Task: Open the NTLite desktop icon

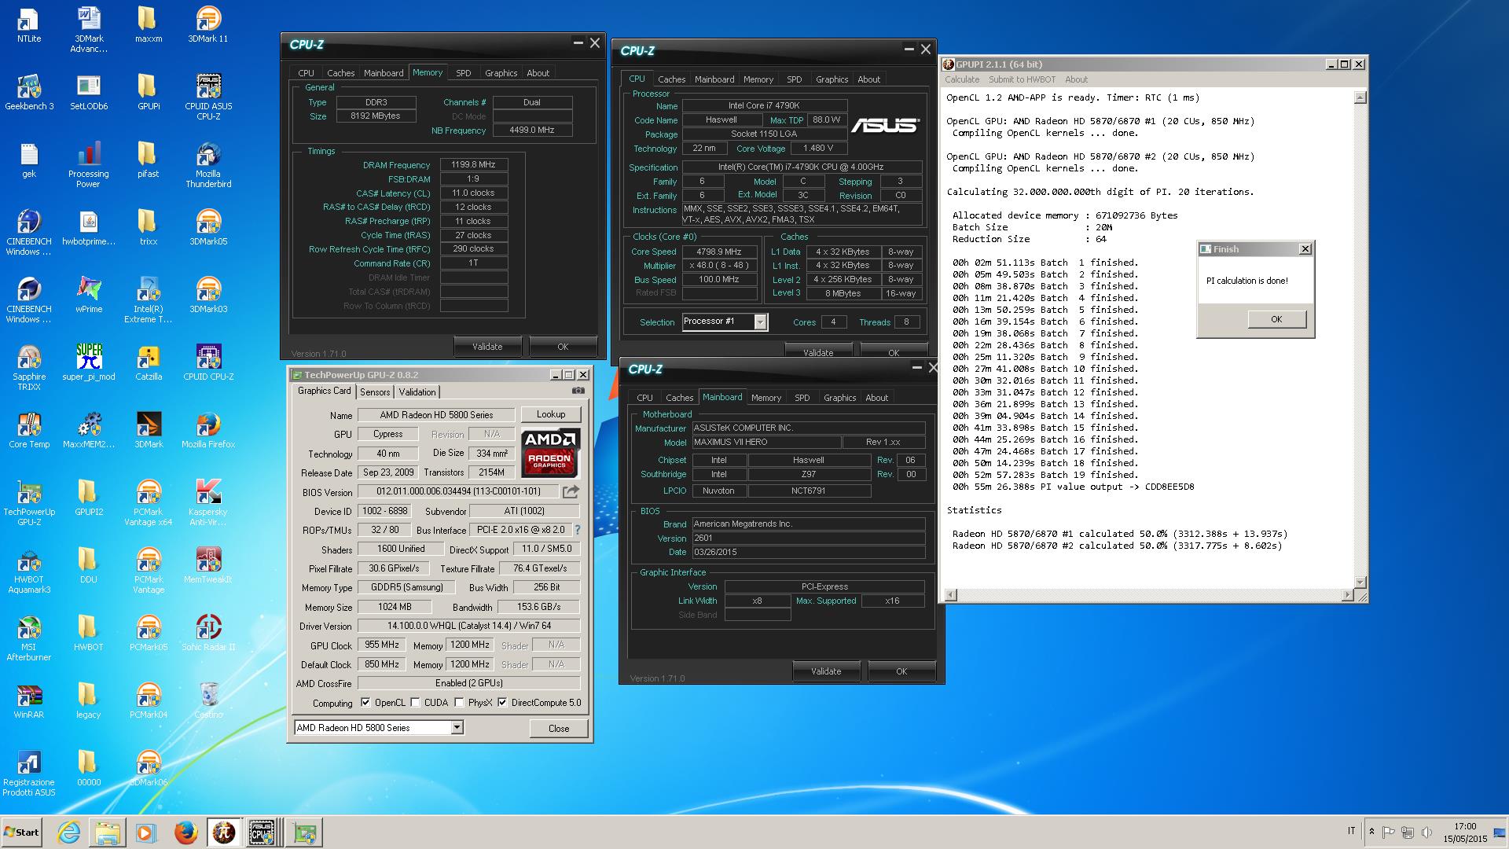Action: 29,25
